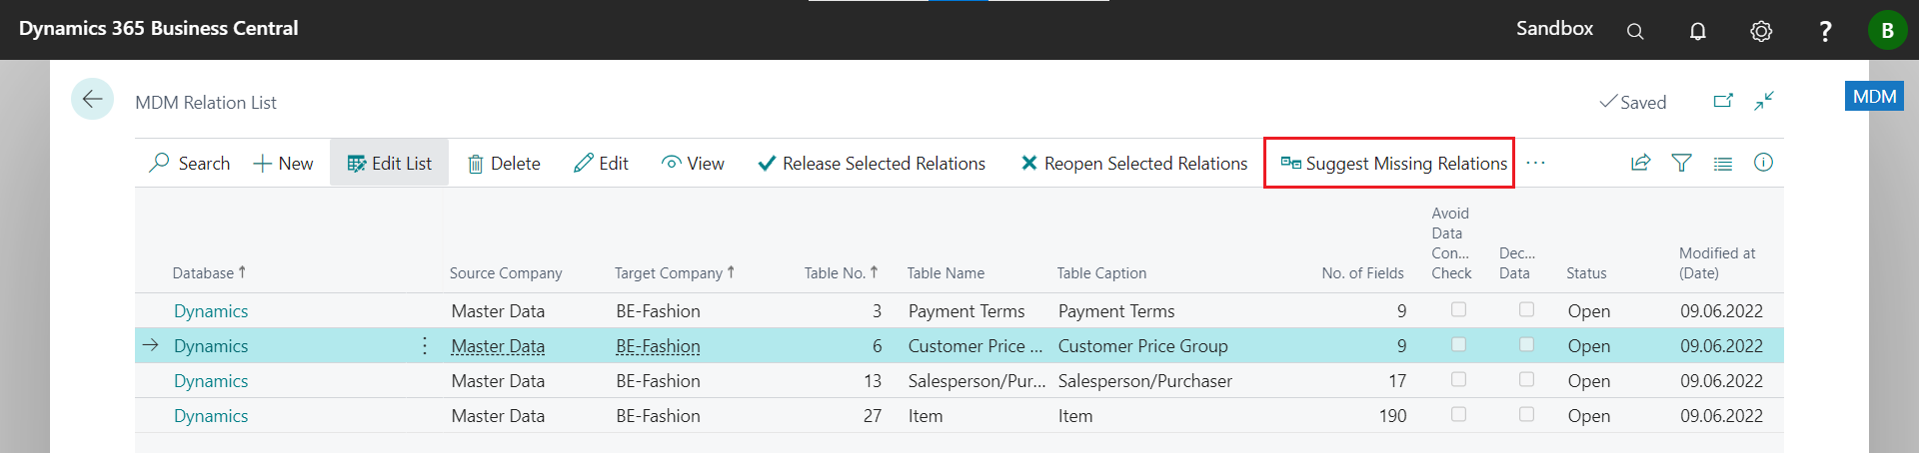Open page in a new window

tap(1723, 101)
